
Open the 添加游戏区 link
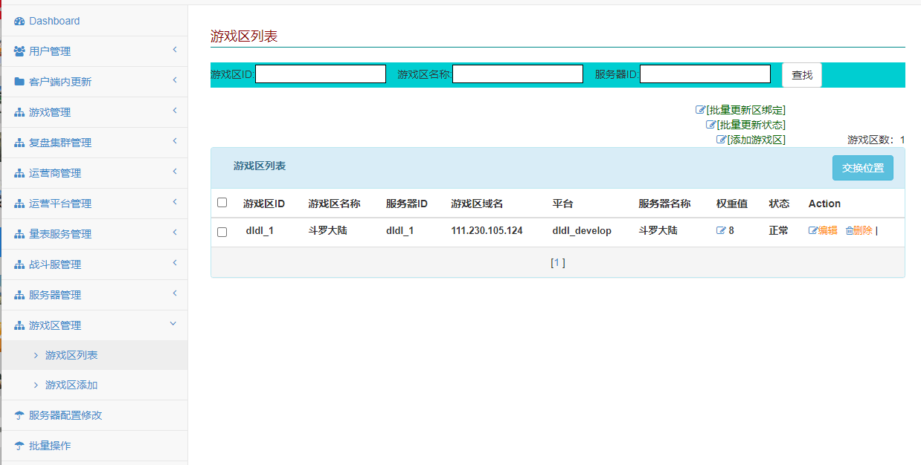756,140
